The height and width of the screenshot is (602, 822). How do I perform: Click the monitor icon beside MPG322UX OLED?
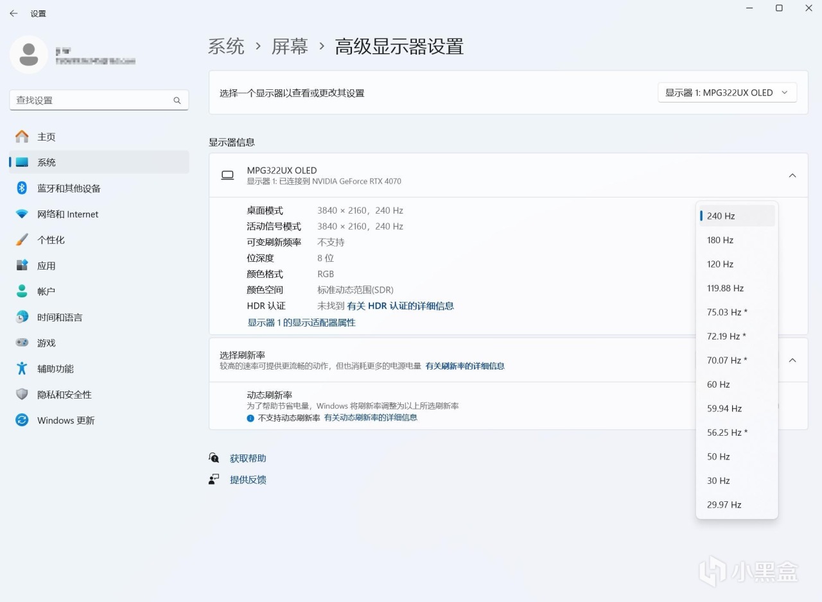pyautogui.click(x=227, y=175)
